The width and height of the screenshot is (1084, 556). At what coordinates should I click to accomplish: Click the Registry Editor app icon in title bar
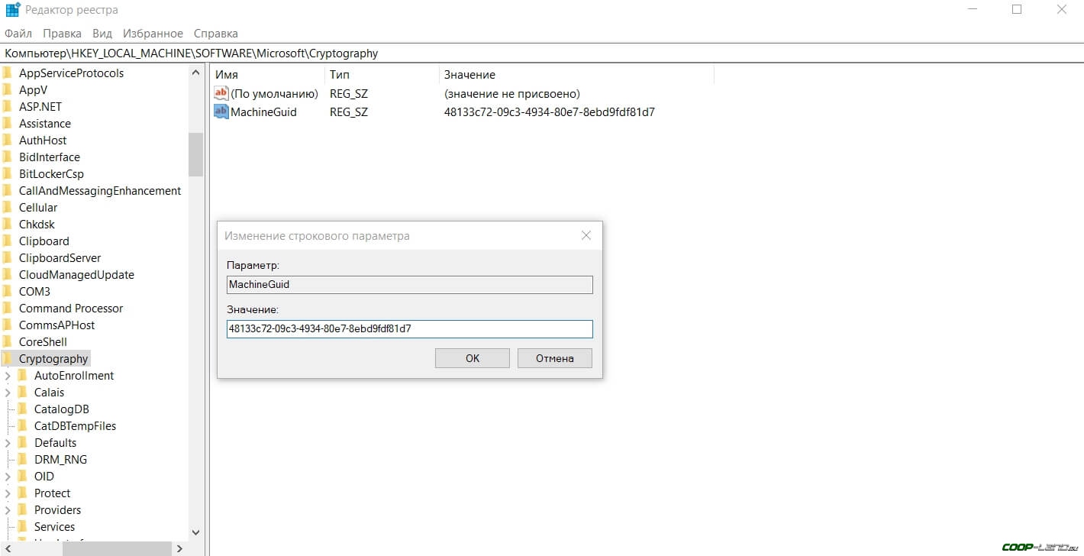13,11
